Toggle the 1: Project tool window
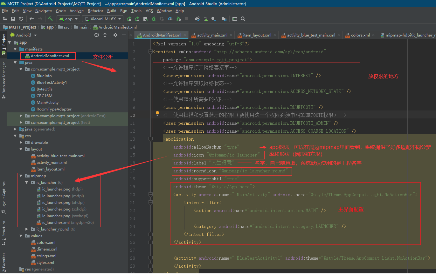Image resolution: width=436 pixels, height=274 pixels. coord(4,45)
